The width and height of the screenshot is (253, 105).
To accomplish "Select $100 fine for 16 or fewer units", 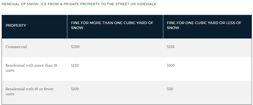I will click(75, 89).
